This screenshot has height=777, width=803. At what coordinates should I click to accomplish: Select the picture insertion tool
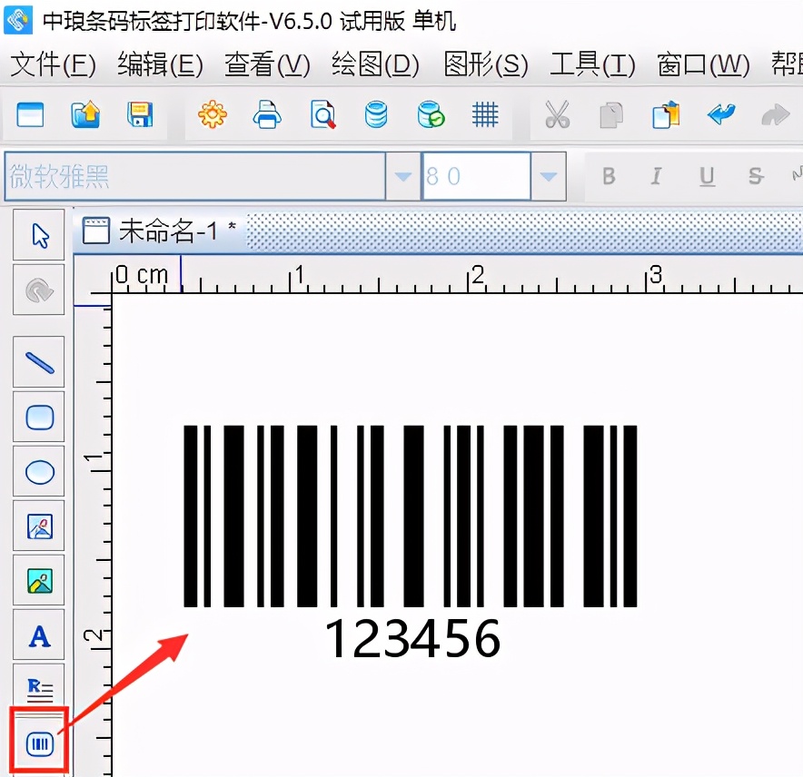tap(39, 581)
